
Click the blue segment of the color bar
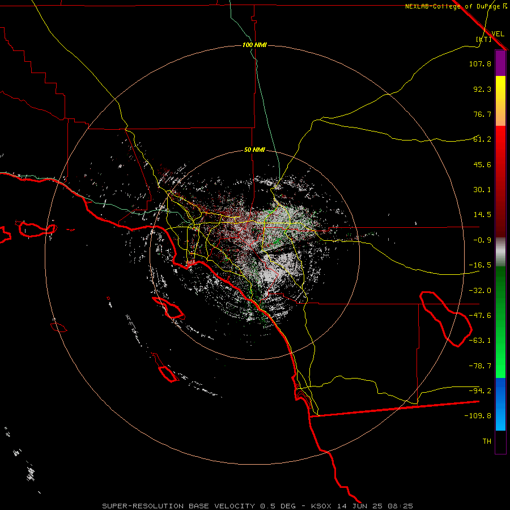[x=500, y=404]
